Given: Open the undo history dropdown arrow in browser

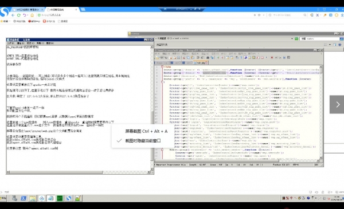Looking at the screenshot, I should point(27,15).
